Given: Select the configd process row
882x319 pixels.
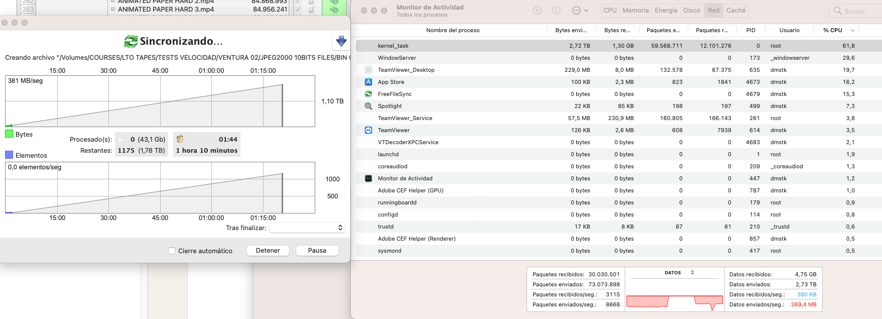Looking at the screenshot, I should coord(618,215).
